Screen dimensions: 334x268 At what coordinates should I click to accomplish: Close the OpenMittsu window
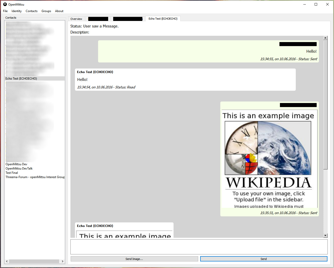pos(327,4)
